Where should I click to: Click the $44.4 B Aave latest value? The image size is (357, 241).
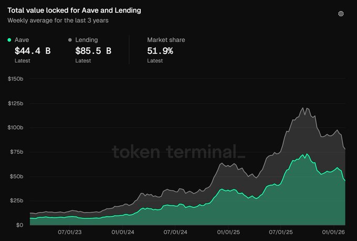point(33,51)
